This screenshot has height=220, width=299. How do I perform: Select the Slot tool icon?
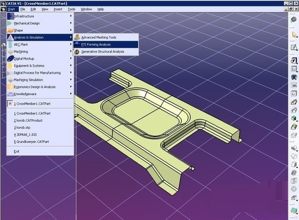click(294, 110)
